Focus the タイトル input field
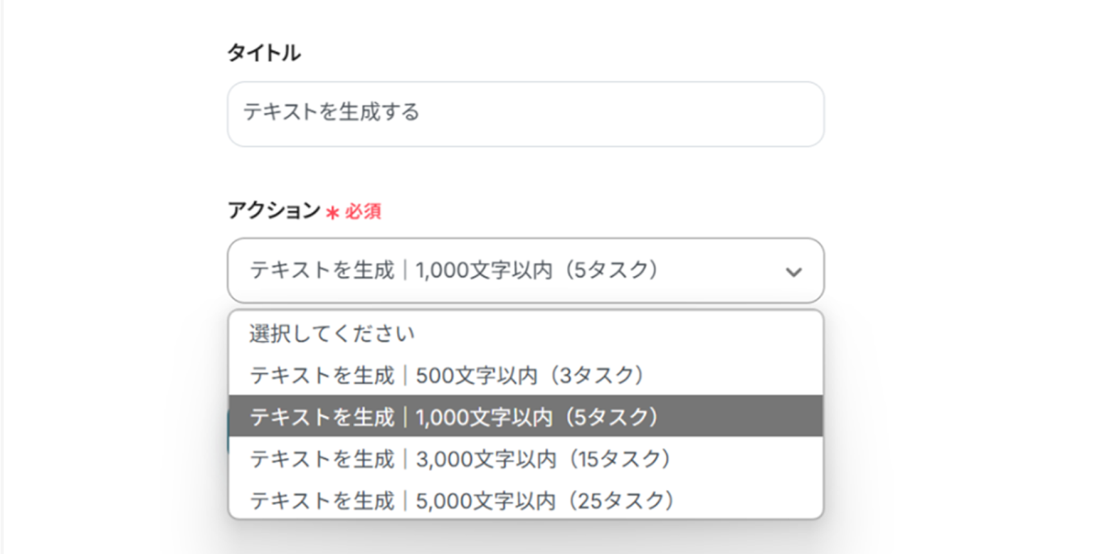1105x554 pixels. 525,114
